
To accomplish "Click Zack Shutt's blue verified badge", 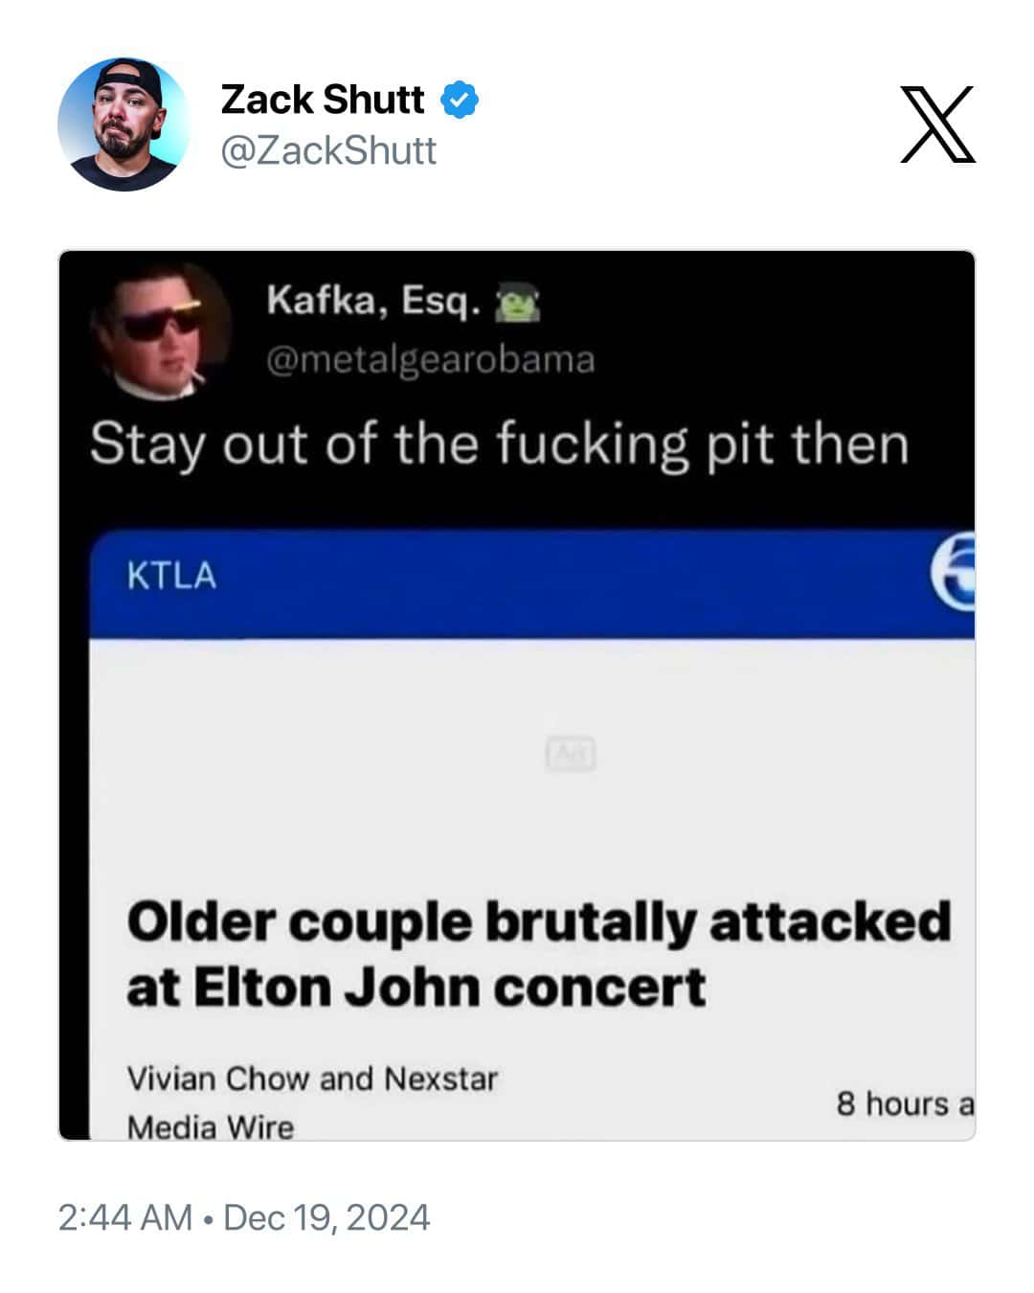I will [460, 100].
